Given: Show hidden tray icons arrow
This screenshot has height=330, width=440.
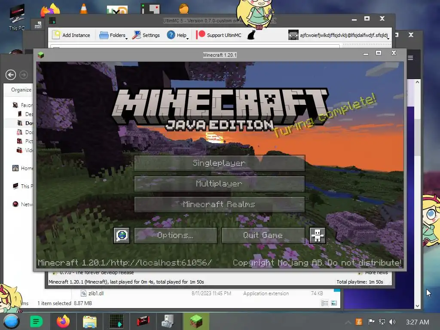Looking at the screenshot, I should tap(348, 322).
